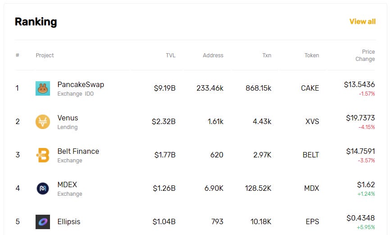The height and width of the screenshot is (235, 390).
Task: Click the 793 address count
Action: (x=217, y=222)
